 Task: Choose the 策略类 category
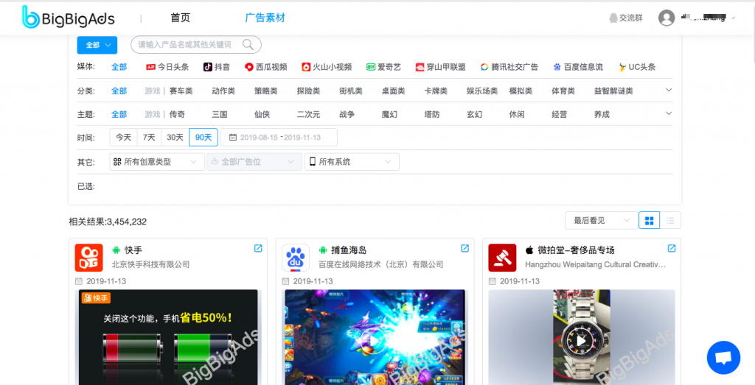pyautogui.click(x=265, y=91)
